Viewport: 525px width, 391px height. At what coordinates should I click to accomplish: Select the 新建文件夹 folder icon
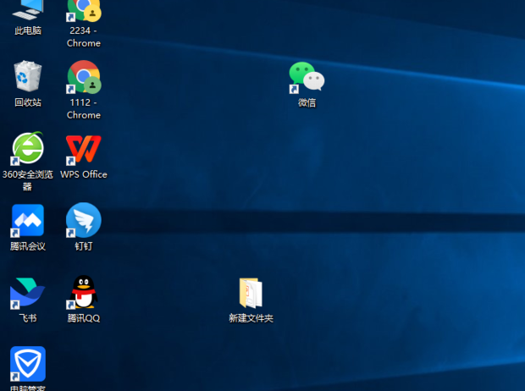pos(251,293)
